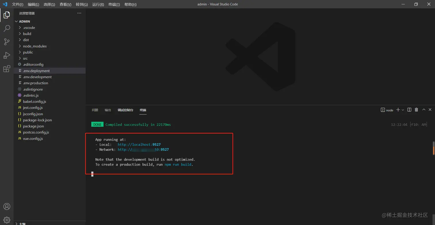Screen dimensions: 435x225
Task: Open the 运行(R) menu
Action: point(98,4)
